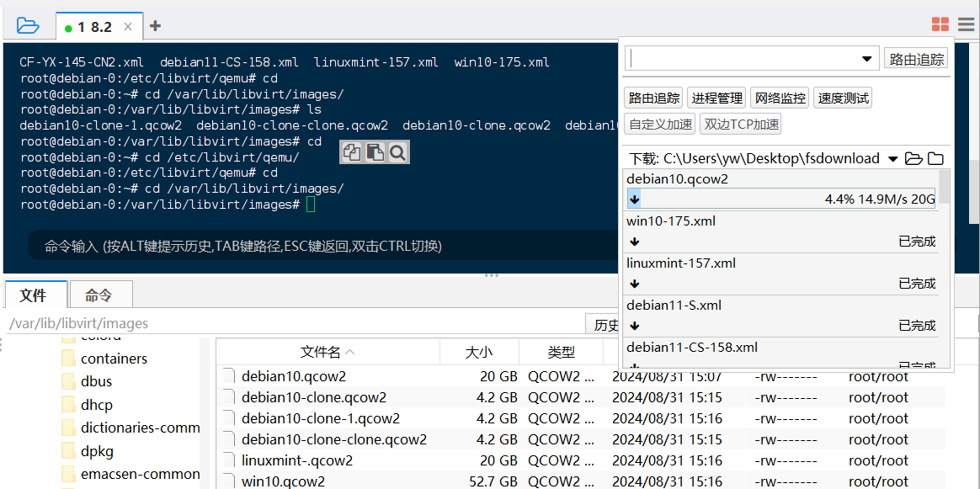
Task: Select the containers folder in directory tree
Action: 114,359
